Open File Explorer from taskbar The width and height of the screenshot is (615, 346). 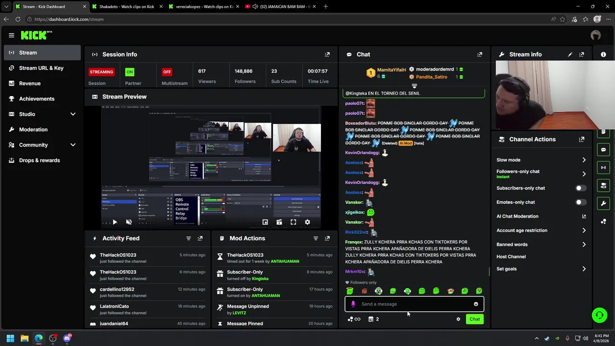[25, 338]
